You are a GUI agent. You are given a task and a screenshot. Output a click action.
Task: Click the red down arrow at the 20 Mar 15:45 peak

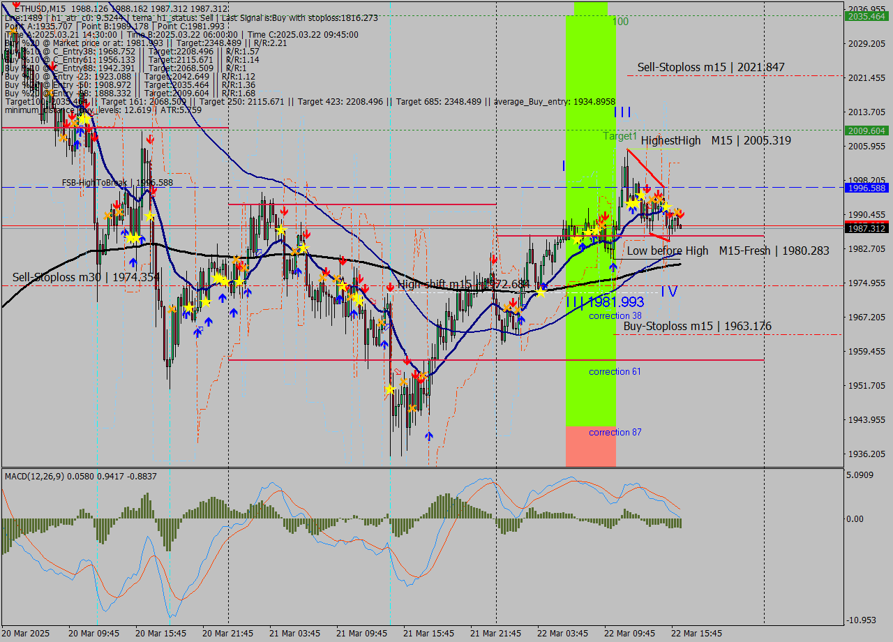pyautogui.click(x=150, y=139)
